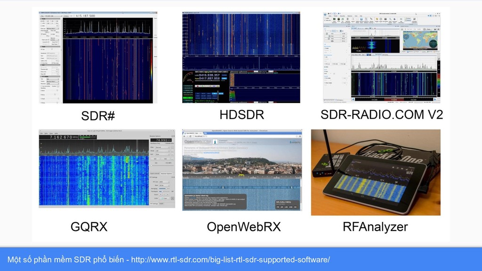
Task: Select the "OpenWebRX" caption text
Action: point(244,227)
